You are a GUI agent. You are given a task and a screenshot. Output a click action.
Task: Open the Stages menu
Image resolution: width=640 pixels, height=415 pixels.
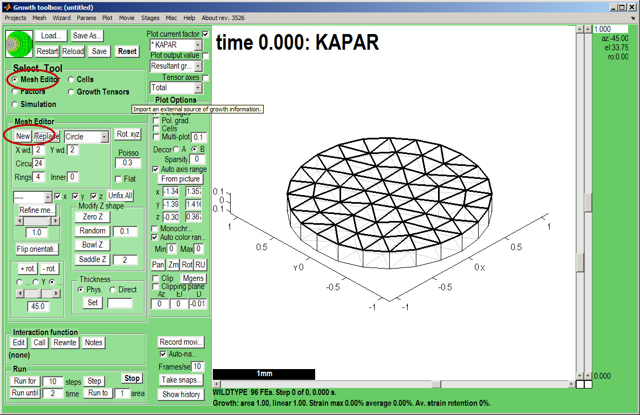click(150, 18)
